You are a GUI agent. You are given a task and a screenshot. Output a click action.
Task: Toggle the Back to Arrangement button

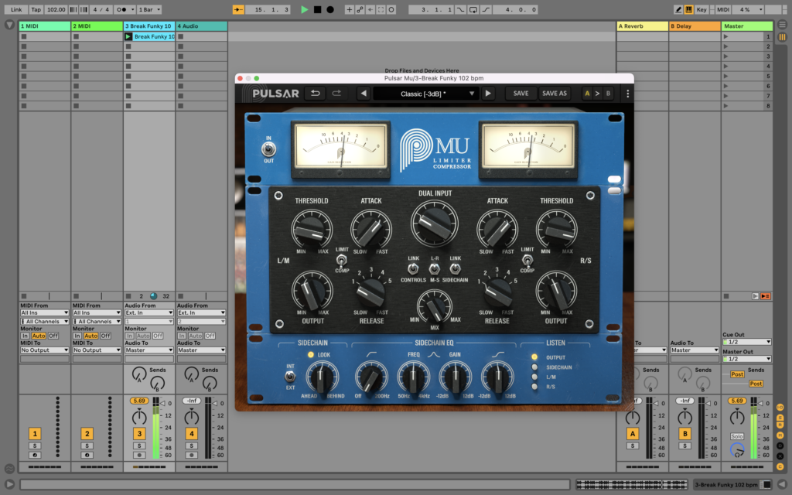pos(765,296)
